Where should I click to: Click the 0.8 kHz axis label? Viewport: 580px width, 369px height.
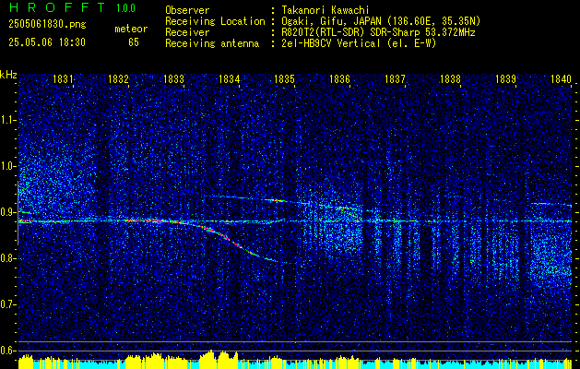click(x=7, y=258)
